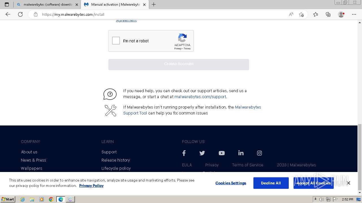Open Malwarebytes Instagram page icon
362x203 pixels.
pos(259,153)
